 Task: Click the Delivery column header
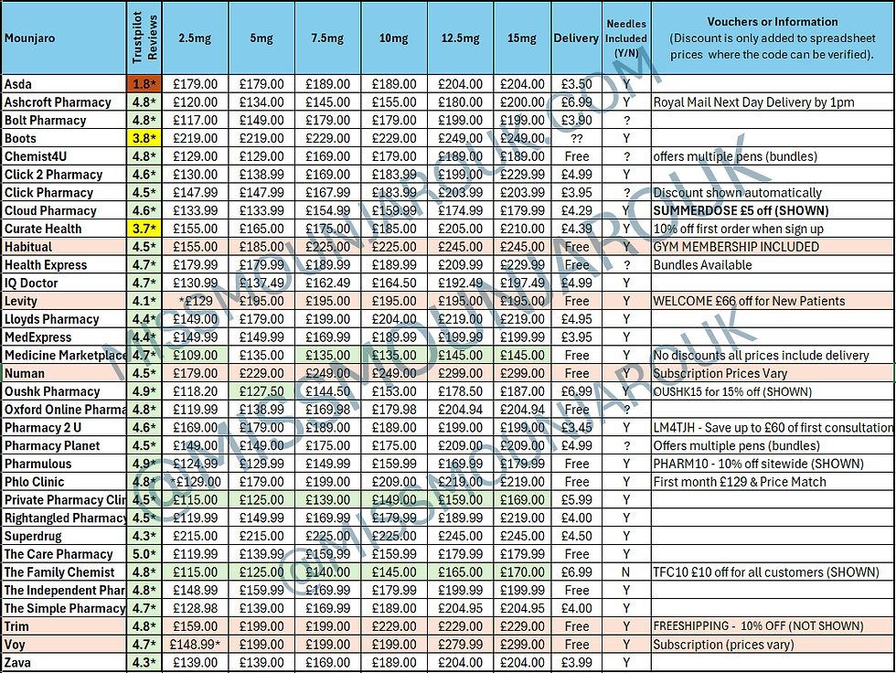pyautogui.click(x=576, y=37)
